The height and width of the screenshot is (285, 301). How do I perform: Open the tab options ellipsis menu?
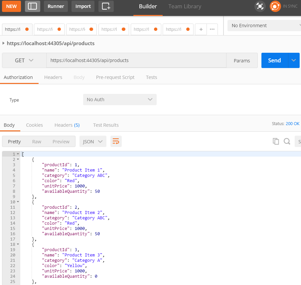coord(212,29)
